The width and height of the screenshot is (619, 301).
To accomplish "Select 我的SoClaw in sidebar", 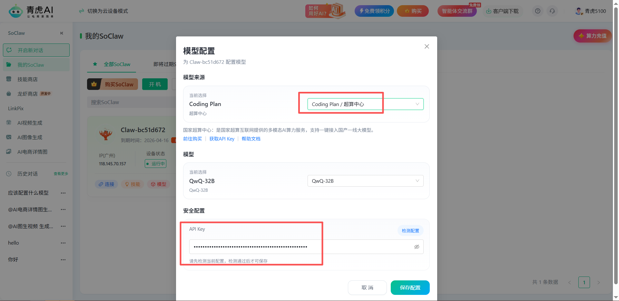I will click(x=36, y=65).
